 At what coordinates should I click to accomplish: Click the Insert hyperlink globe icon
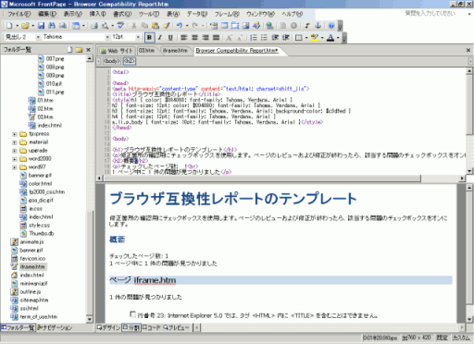(269, 26)
